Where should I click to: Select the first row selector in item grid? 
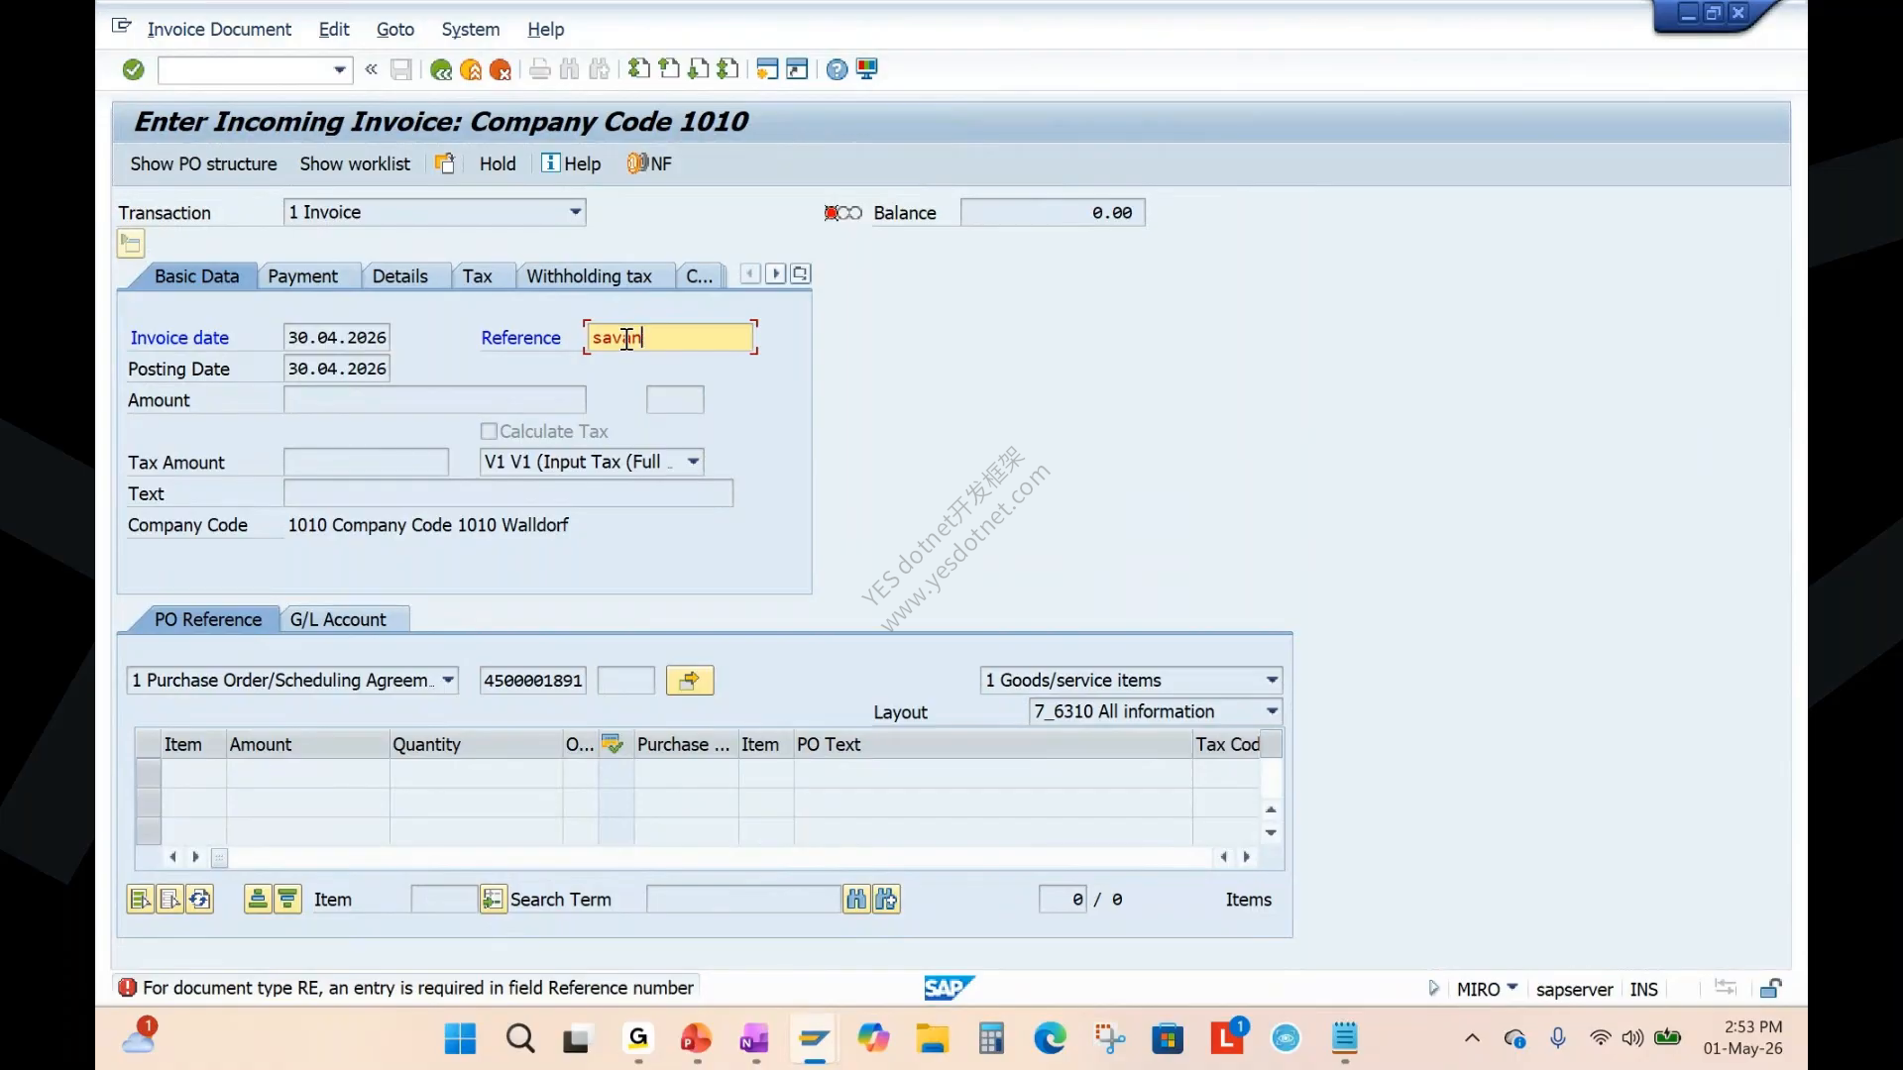point(149,773)
